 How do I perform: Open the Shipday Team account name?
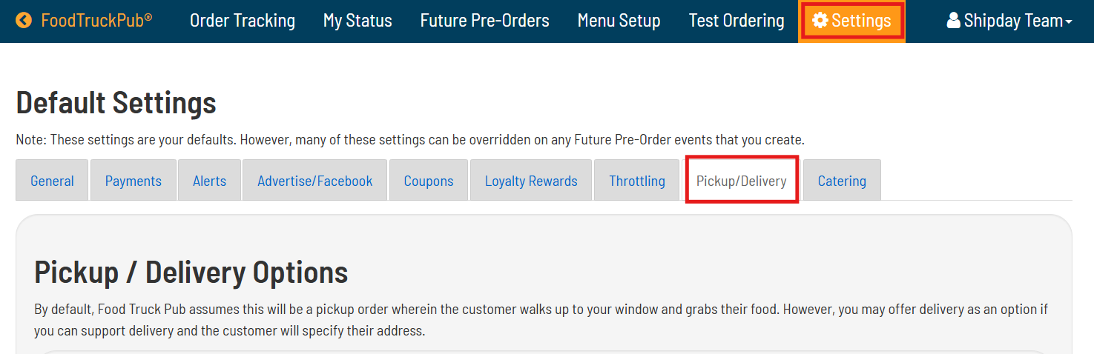(x=1012, y=21)
